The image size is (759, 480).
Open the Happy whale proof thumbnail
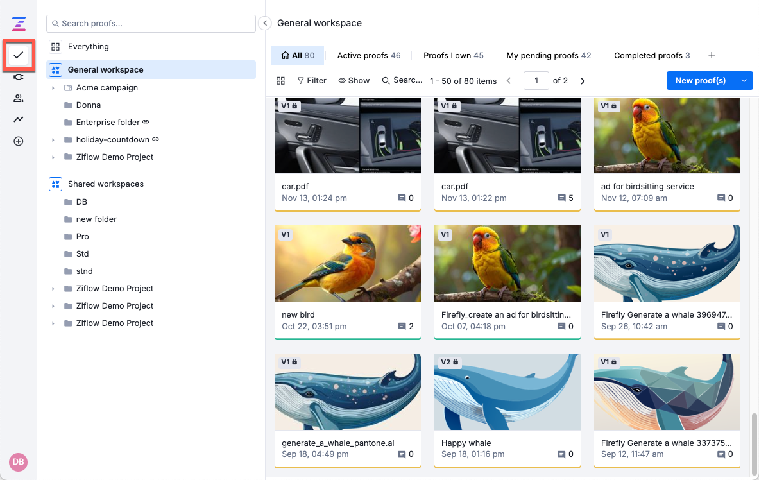pos(507,391)
